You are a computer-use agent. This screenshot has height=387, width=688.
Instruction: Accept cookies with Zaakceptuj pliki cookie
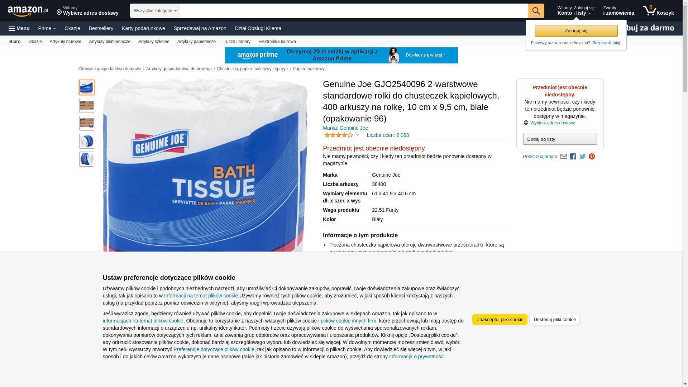[500, 319]
